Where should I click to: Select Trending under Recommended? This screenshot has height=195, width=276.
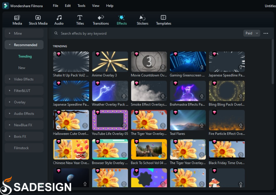click(x=25, y=56)
